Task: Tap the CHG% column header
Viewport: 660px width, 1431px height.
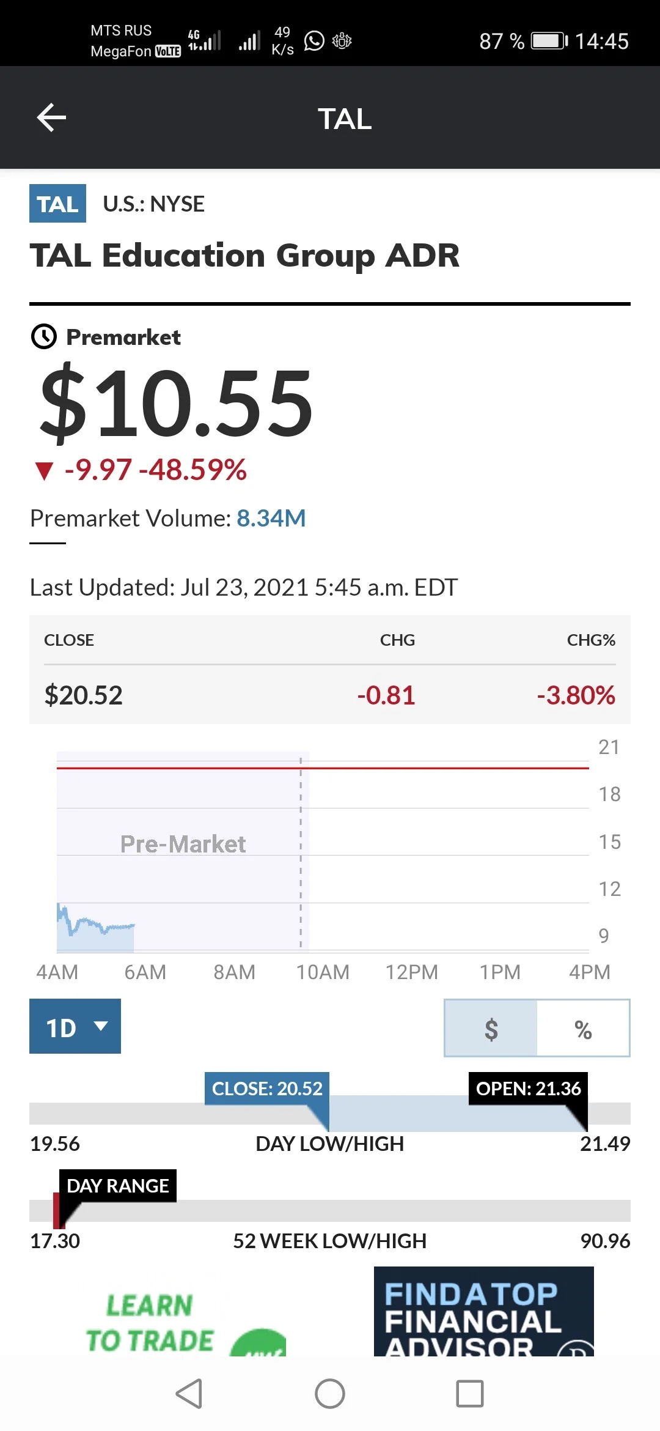Action: [591, 640]
